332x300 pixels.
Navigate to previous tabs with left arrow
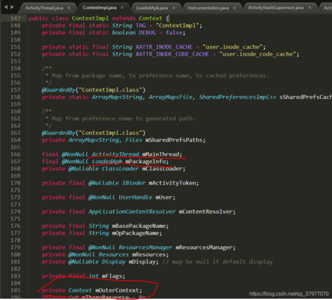[x=6, y=7]
